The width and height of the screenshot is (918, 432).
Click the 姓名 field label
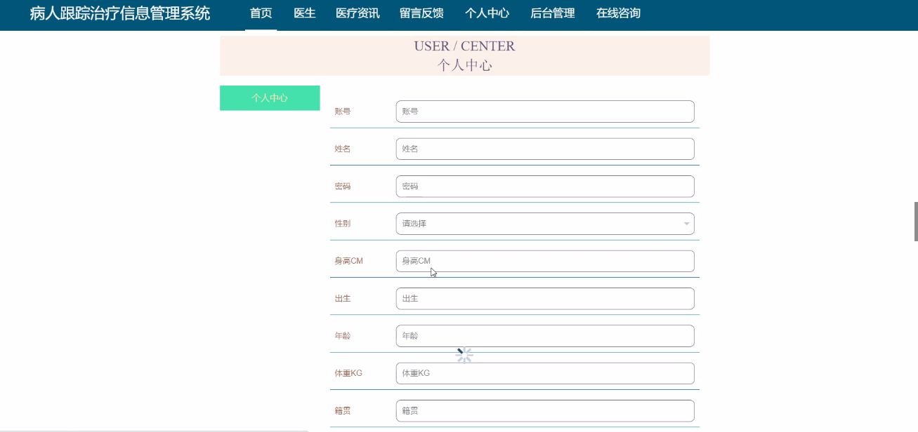pyautogui.click(x=342, y=149)
